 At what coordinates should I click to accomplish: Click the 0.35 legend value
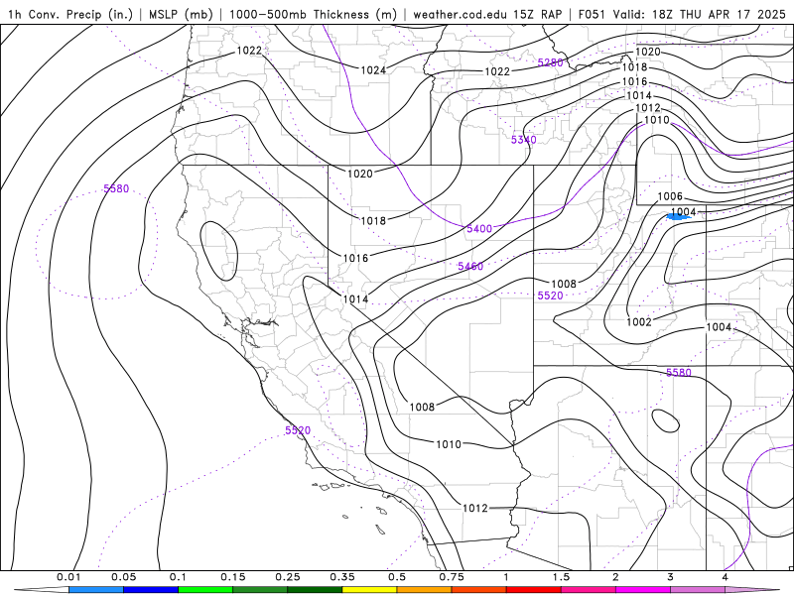[x=342, y=577]
